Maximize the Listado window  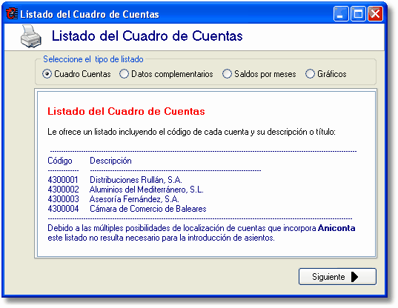click(358, 14)
